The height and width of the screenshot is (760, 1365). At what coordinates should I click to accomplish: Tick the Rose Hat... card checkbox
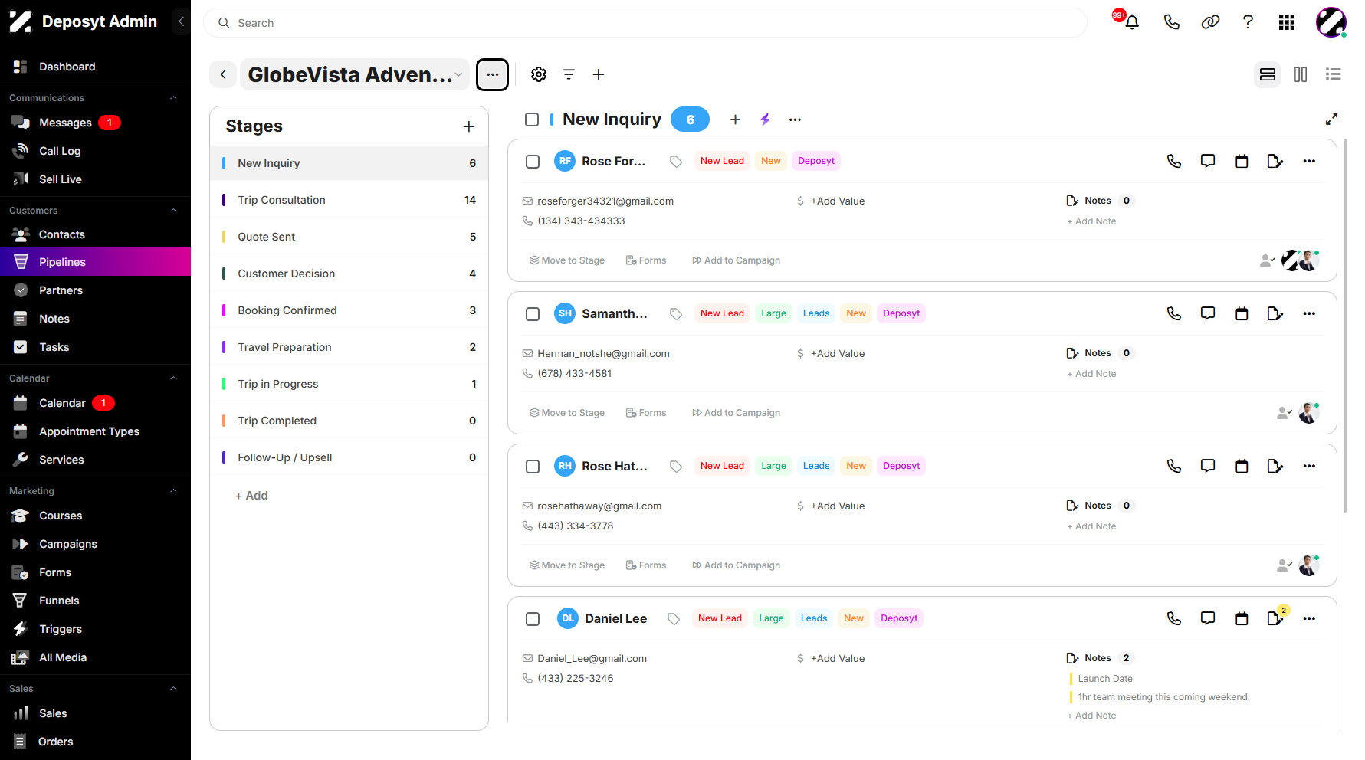pyautogui.click(x=533, y=467)
